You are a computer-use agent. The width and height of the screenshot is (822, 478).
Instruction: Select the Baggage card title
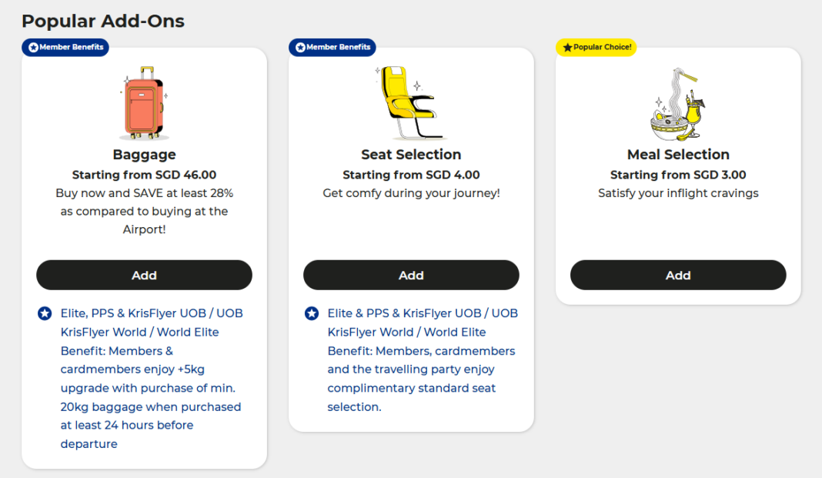(144, 154)
